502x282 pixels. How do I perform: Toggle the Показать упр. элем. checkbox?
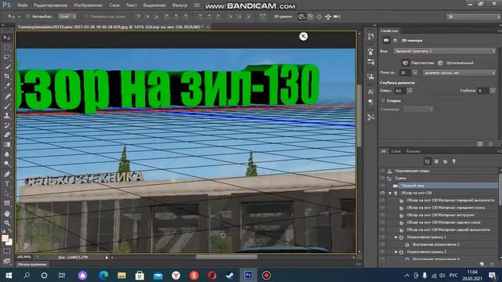(x=86, y=16)
